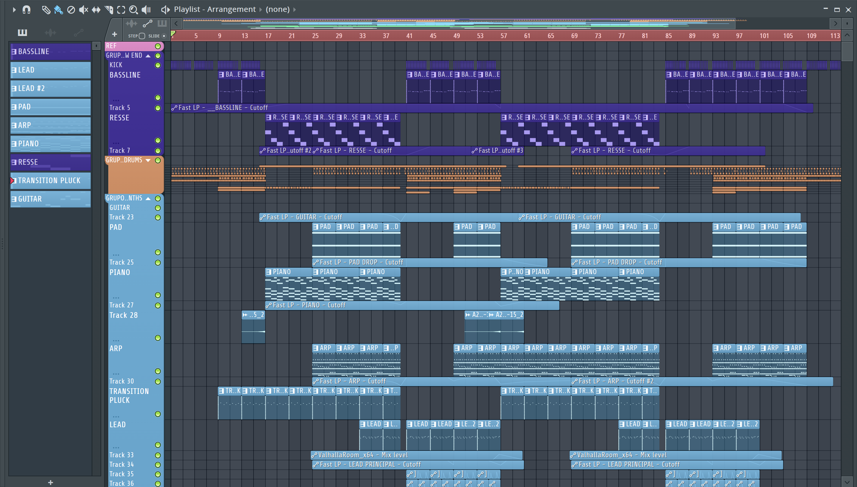This screenshot has height=487, width=857.
Task: Click automation line icon above SLIDE
Action: (148, 23)
